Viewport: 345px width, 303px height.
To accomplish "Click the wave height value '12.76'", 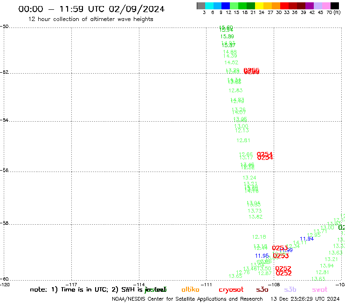I will [243, 272].
